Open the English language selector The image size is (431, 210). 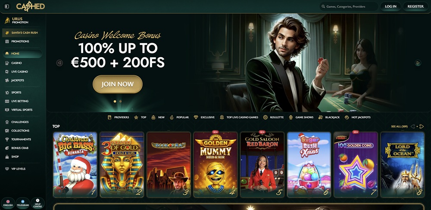pos(8,203)
